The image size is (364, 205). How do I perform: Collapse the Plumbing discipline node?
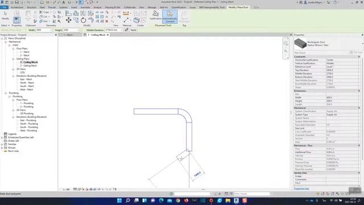point(6,93)
